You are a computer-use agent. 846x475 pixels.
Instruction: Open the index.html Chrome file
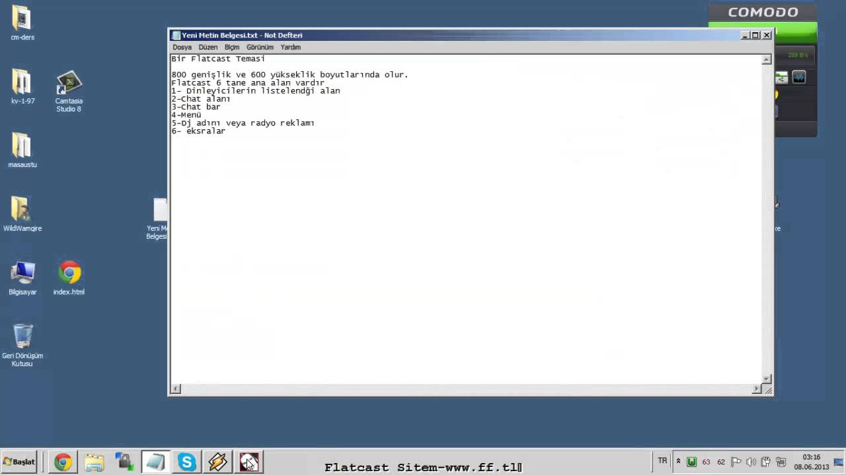point(69,278)
